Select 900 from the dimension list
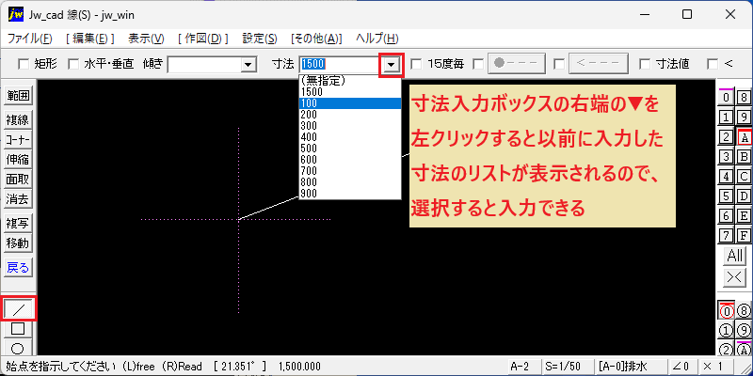This screenshot has width=753, height=376. pyautogui.click(x=350, y=194)
